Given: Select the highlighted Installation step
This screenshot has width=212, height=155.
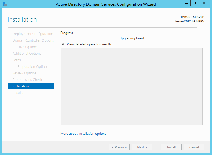Looking at the screenshot, I should [x=31, y=86].
